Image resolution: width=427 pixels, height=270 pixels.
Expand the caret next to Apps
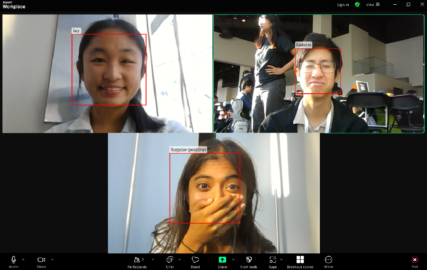click(281, 260)
